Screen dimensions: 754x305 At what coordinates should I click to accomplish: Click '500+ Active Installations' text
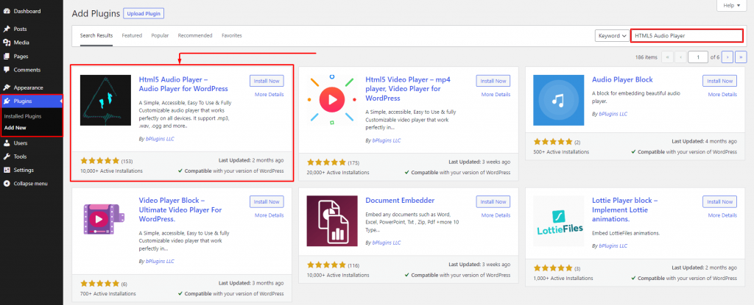coord(561,151)
